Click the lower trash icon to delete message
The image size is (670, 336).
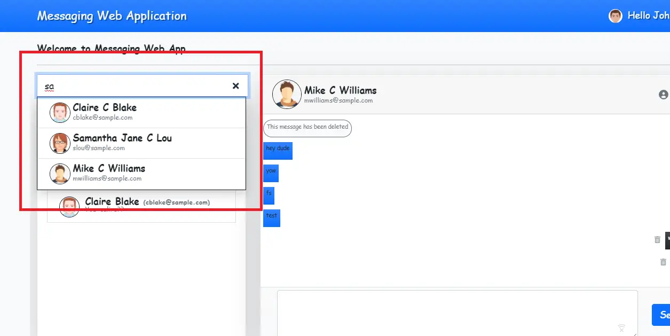point(663,262)
